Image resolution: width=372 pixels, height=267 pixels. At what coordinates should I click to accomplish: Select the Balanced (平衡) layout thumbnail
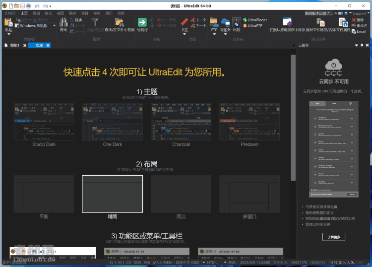pyautogui.click(x=44, y=194)
